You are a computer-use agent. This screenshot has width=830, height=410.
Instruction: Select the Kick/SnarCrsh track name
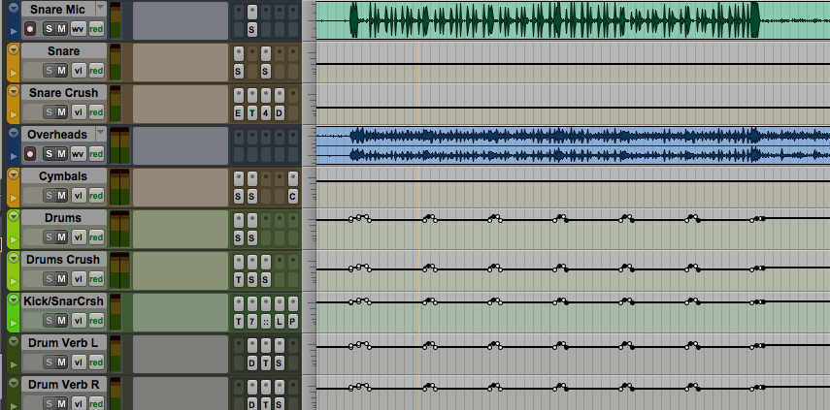point(62,300)
